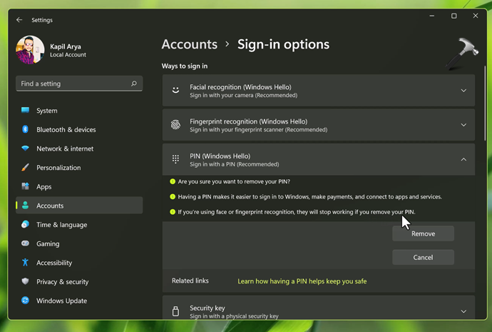Open Accessibility settings

[x=54, y=262]
